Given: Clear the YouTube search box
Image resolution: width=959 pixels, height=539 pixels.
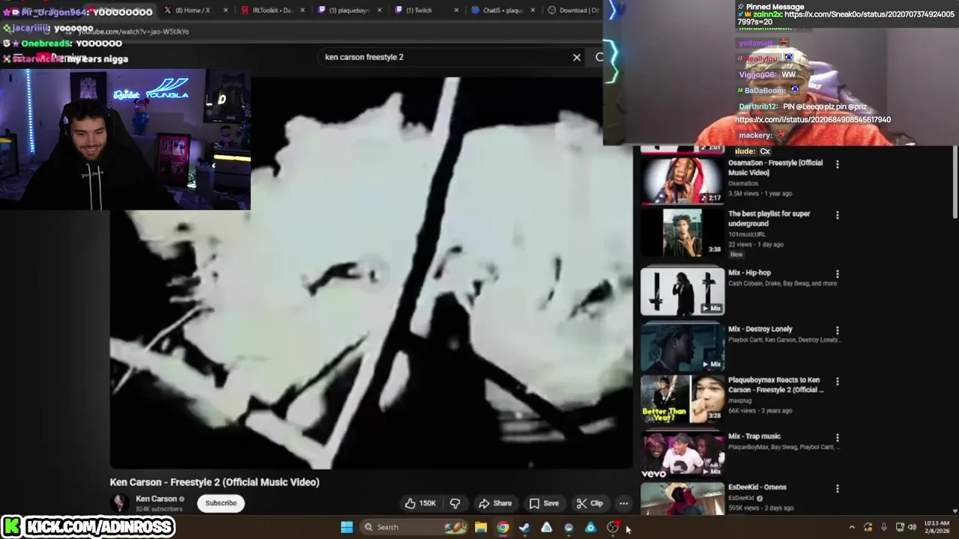Looking at the screenshot, I should (577, 57).
